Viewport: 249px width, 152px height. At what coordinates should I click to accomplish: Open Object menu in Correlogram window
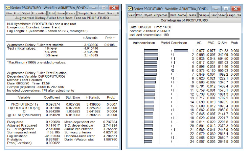pyautogui.click(x=148, y=15)
